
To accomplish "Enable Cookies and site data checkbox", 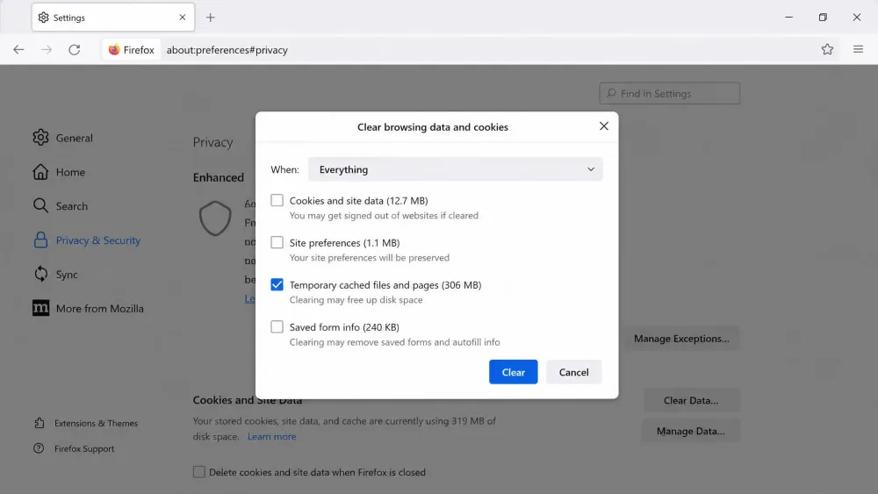I will pos(277,200).
